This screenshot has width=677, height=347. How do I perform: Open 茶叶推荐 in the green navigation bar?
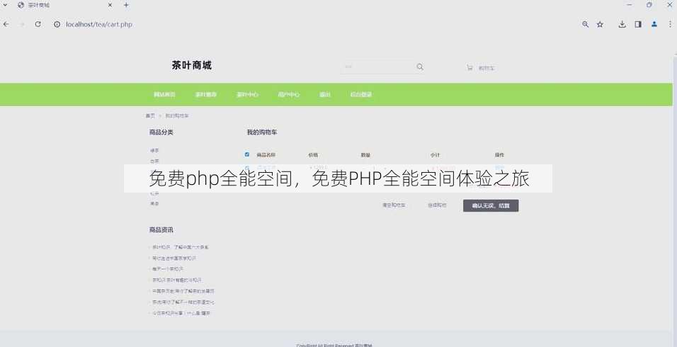click(x=205, y=94)
